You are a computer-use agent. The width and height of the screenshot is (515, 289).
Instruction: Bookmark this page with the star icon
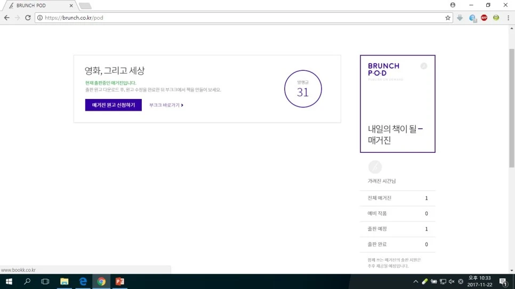click(x=448, y=18)
